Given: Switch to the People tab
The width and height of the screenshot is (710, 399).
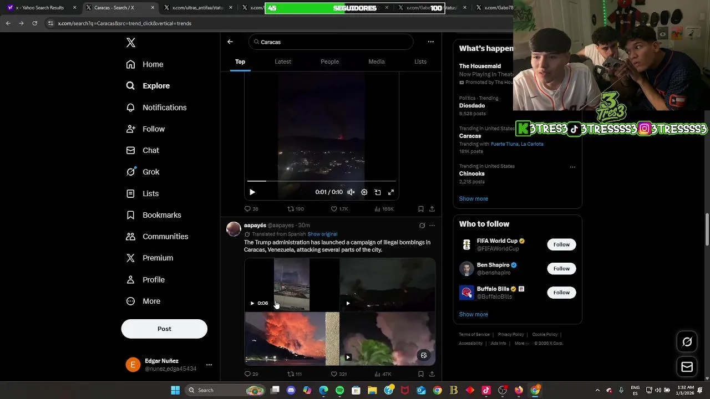Looking at the screenshot, I should [x=329, y=62].
